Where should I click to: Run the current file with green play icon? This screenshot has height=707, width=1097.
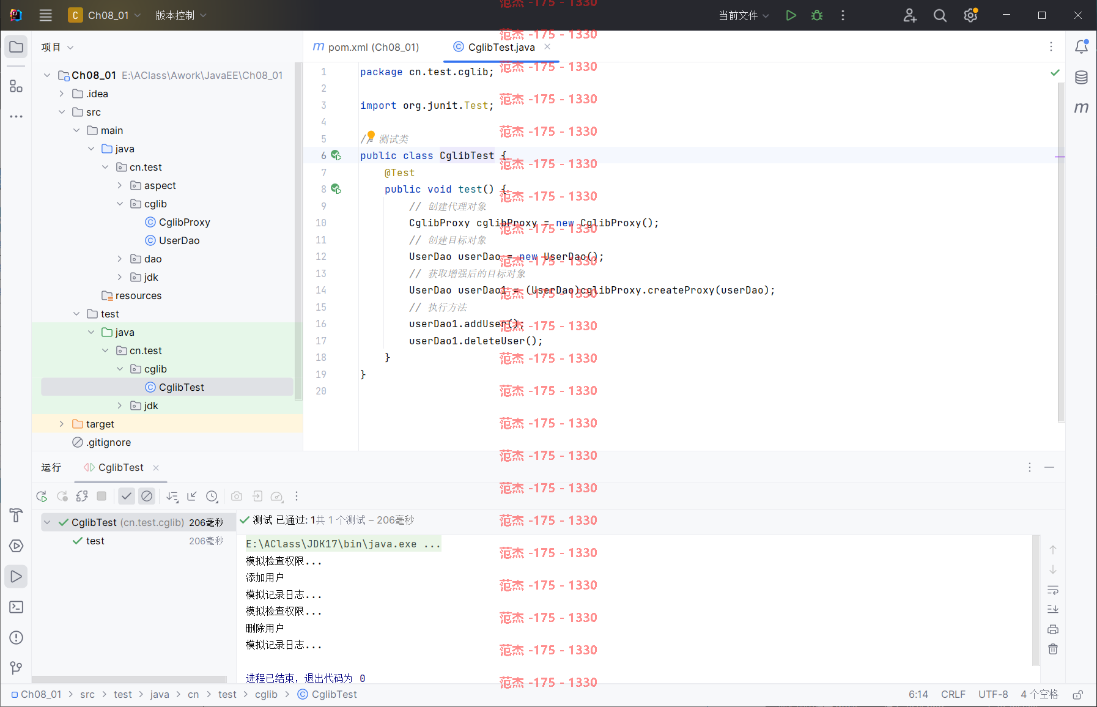[x=791, y=15]
